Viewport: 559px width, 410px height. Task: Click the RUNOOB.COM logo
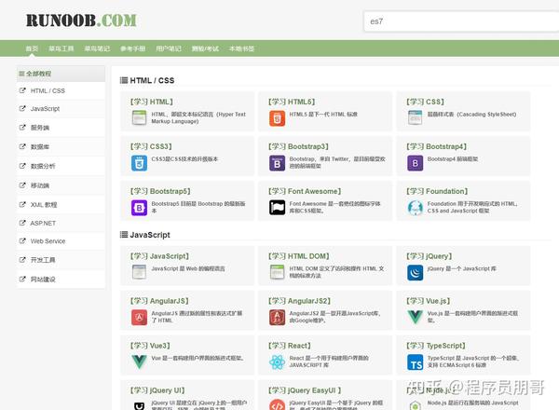81,20
